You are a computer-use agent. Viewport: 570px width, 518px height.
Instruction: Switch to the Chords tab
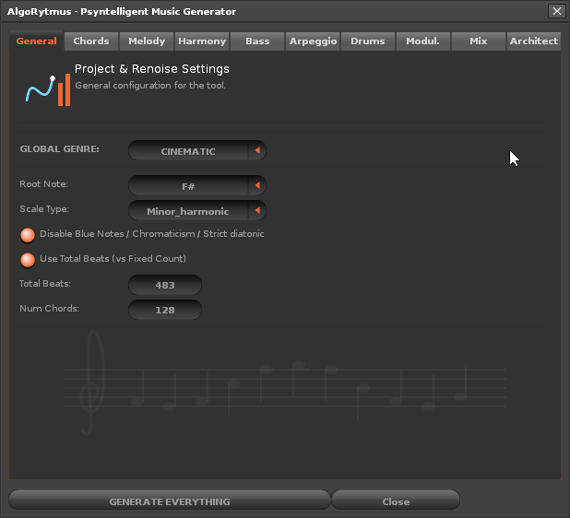(x=91, y=41)
